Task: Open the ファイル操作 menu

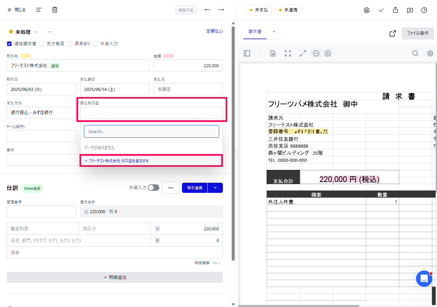Action: pos(418,33)
